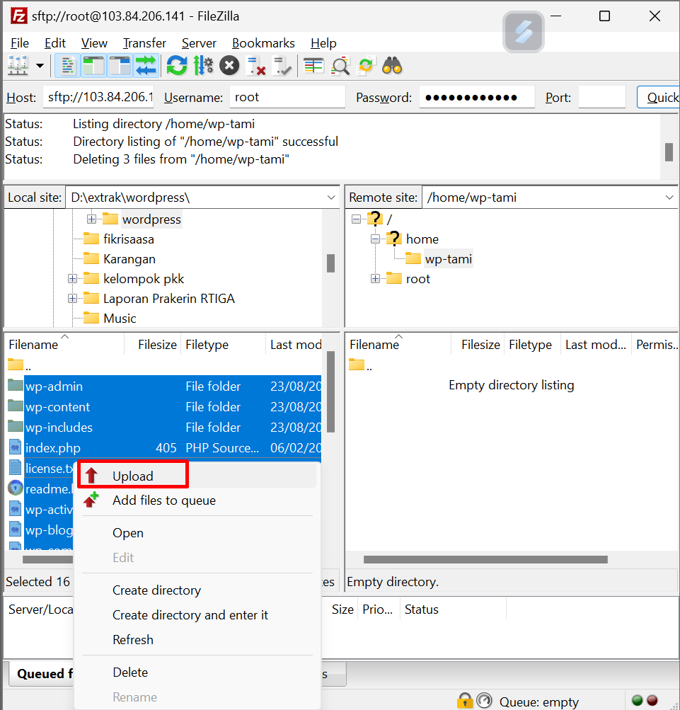Click the remote parent directory entry
Screen dimensions: 680x710
[360, 365]
